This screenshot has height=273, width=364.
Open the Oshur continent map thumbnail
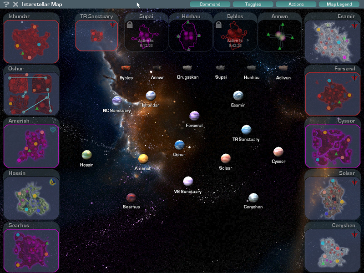tap(31, 94)
